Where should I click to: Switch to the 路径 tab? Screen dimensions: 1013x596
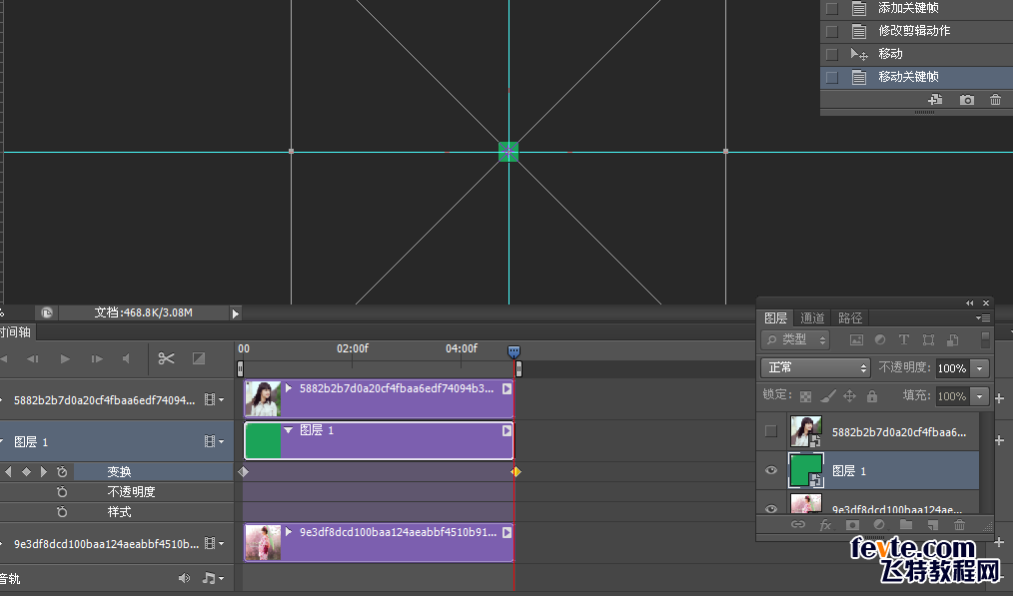coord(849,317)
